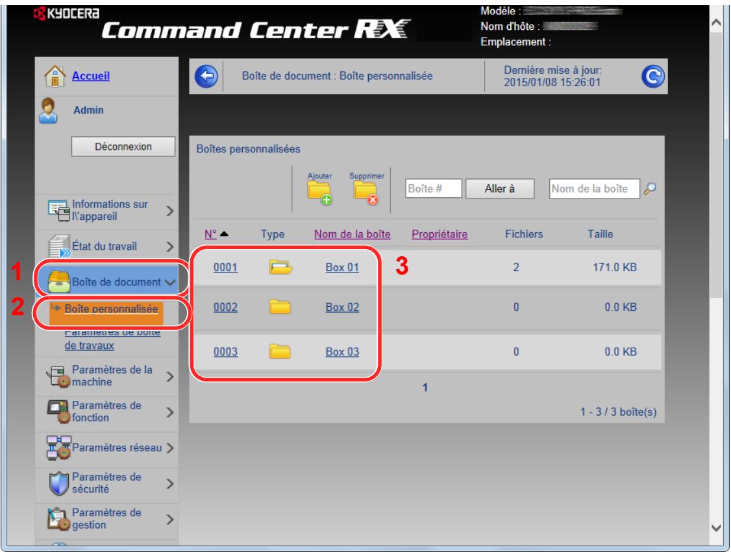Click the Taille column header

point(600,234)
